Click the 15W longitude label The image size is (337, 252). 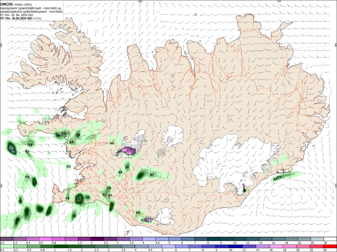[279, 1]
